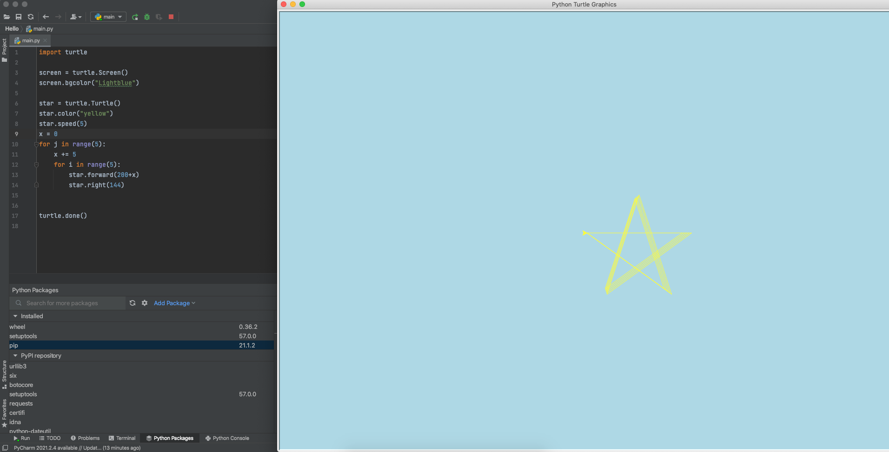Collapse the Installed packages section
The image size is (889, 452).
coord(15,316)
